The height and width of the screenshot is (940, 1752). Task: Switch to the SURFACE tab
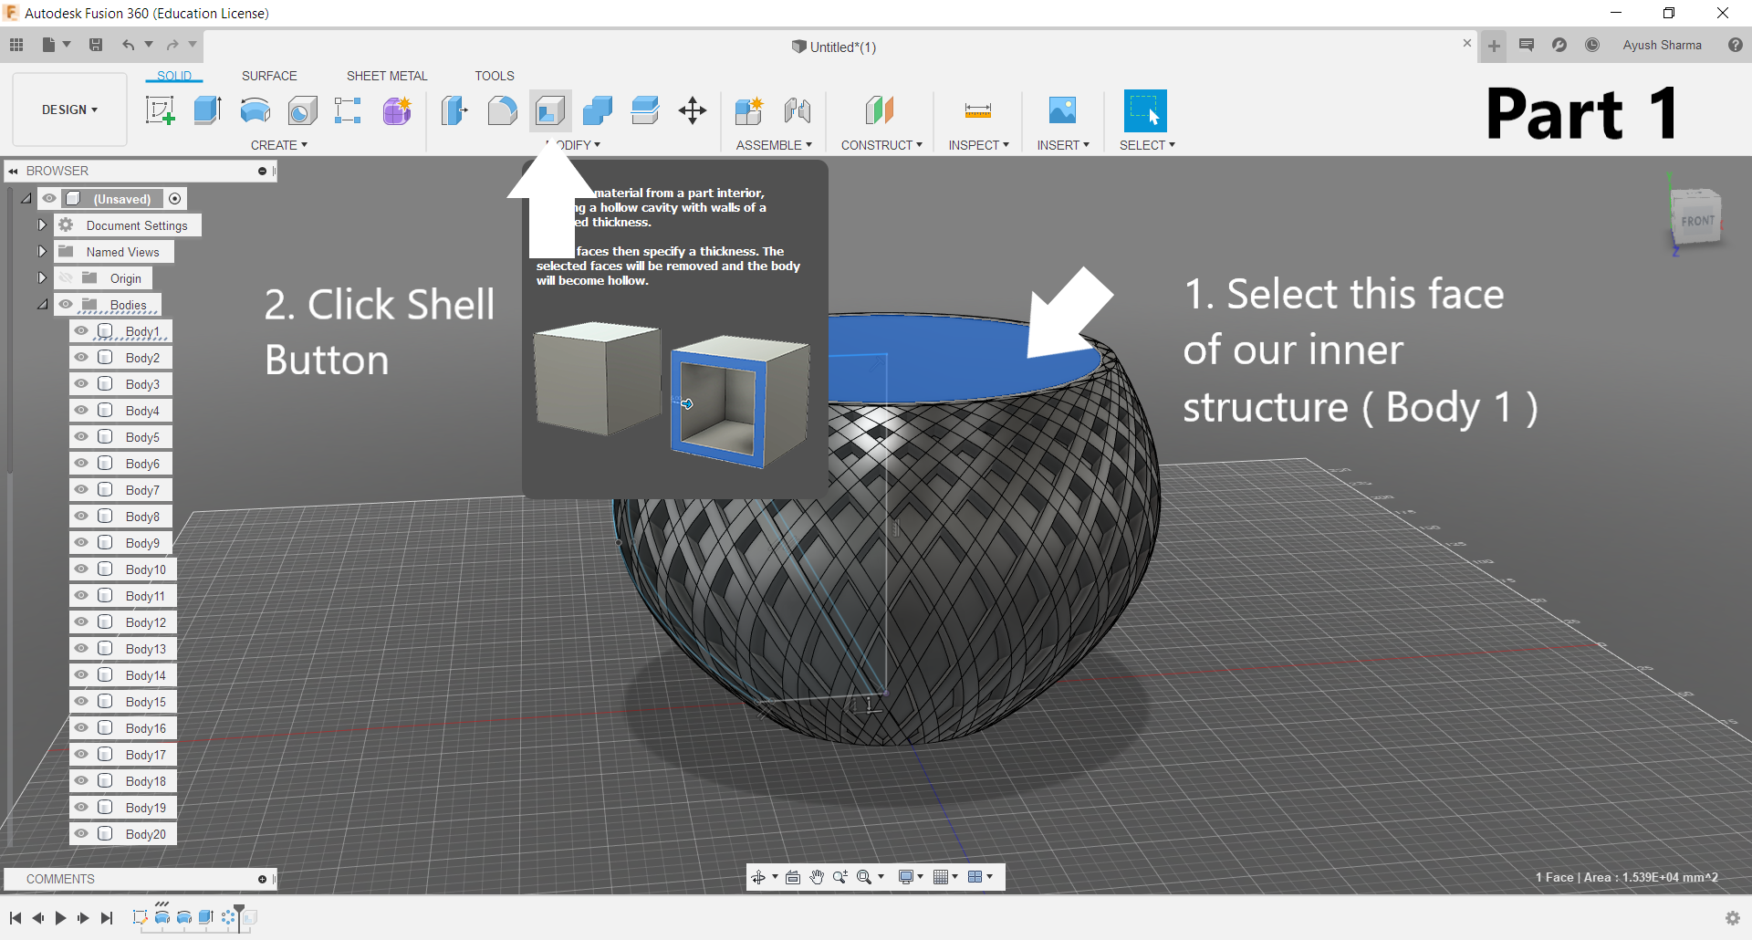coord(269,76)
